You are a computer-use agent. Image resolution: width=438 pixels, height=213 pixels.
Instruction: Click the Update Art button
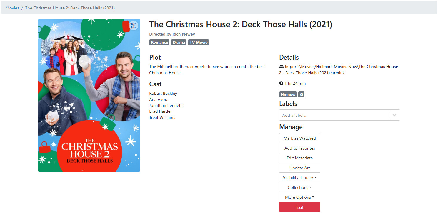pyautogui.click(x=299, y=168)
